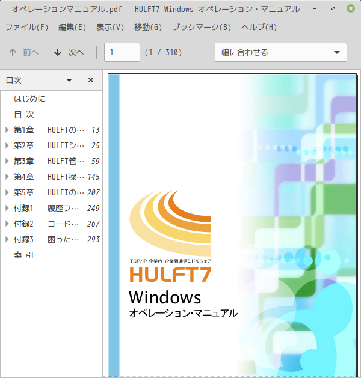361x378 pixels.
Task: Maximize the document viewer window
Action: pos(333,8)
